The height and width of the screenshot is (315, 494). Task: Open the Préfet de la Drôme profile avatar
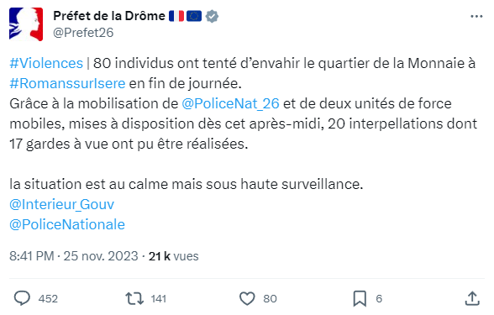26,24
